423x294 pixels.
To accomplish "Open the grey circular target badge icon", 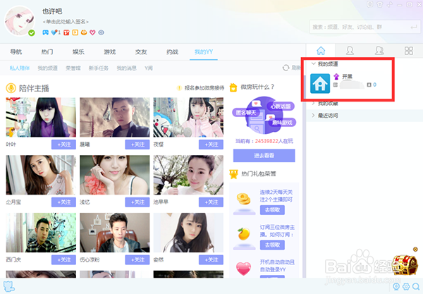I will 101,32.
